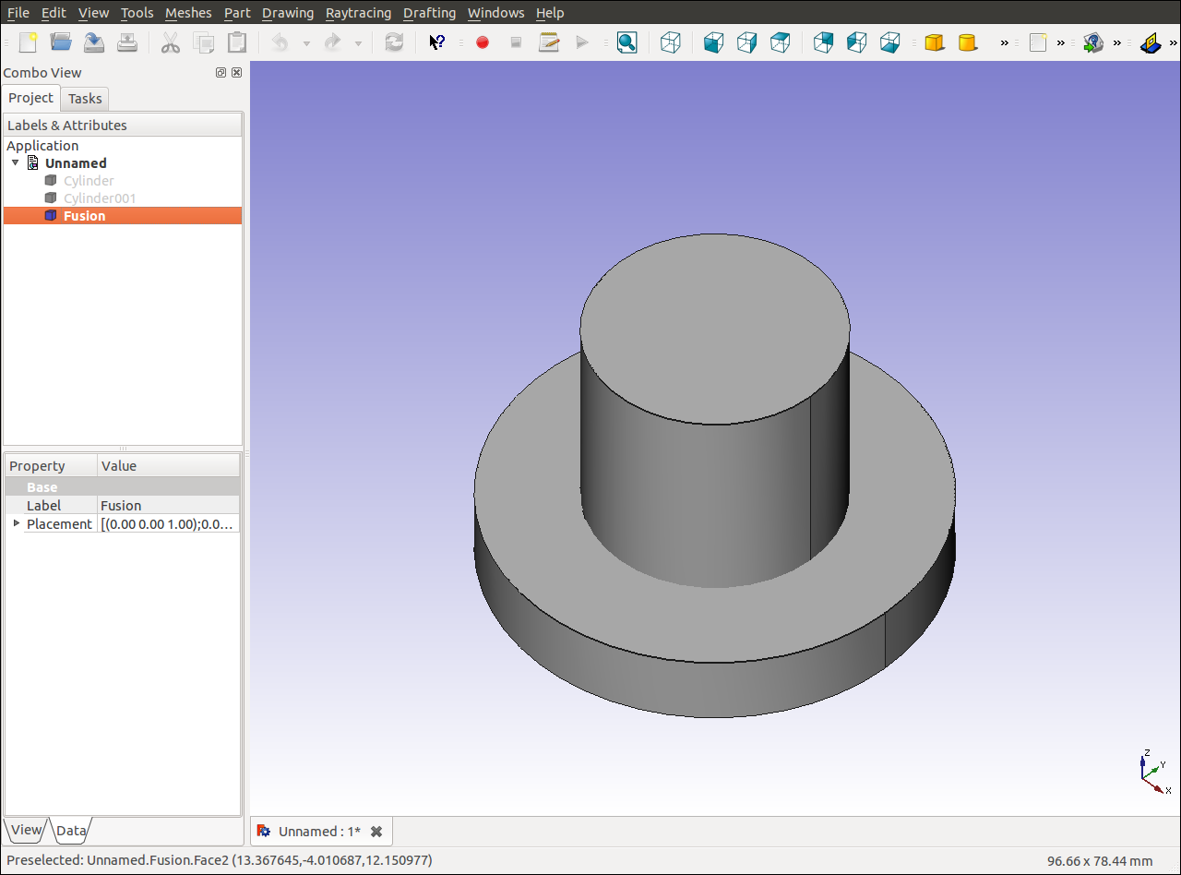This screenshot has width=1181, height=875.
Task: Save the active document
Action: [94, 42]
